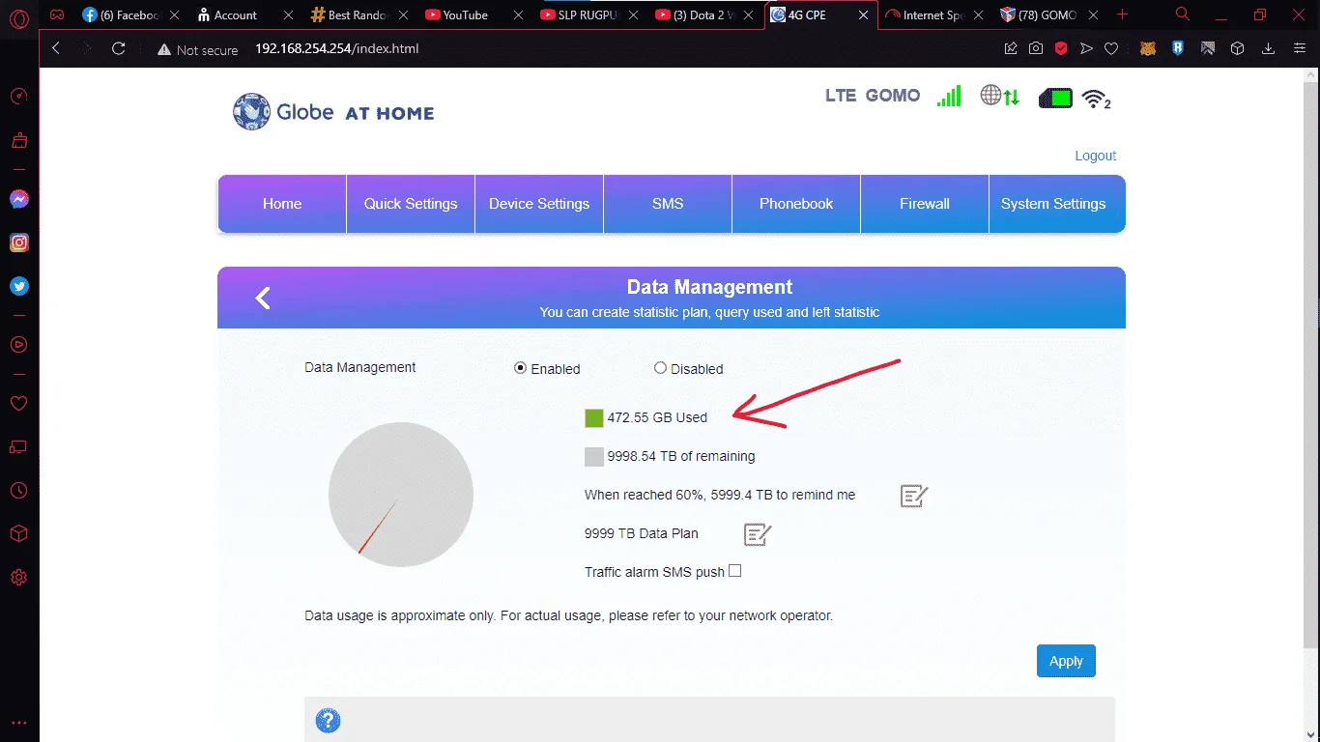
Task: Click the Logout link
Action: 1096,156
